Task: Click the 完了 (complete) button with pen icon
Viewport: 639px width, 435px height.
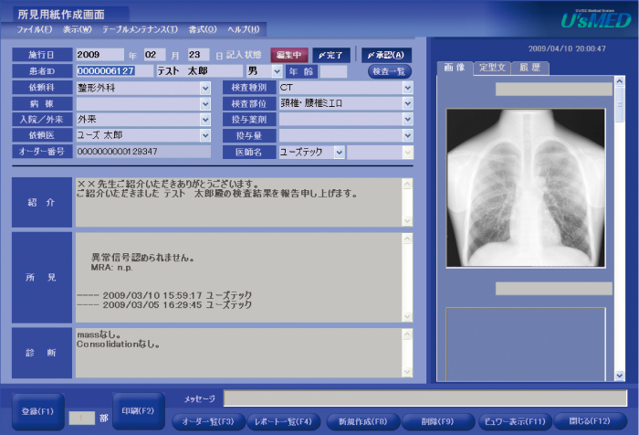Action: coord(334,55)
